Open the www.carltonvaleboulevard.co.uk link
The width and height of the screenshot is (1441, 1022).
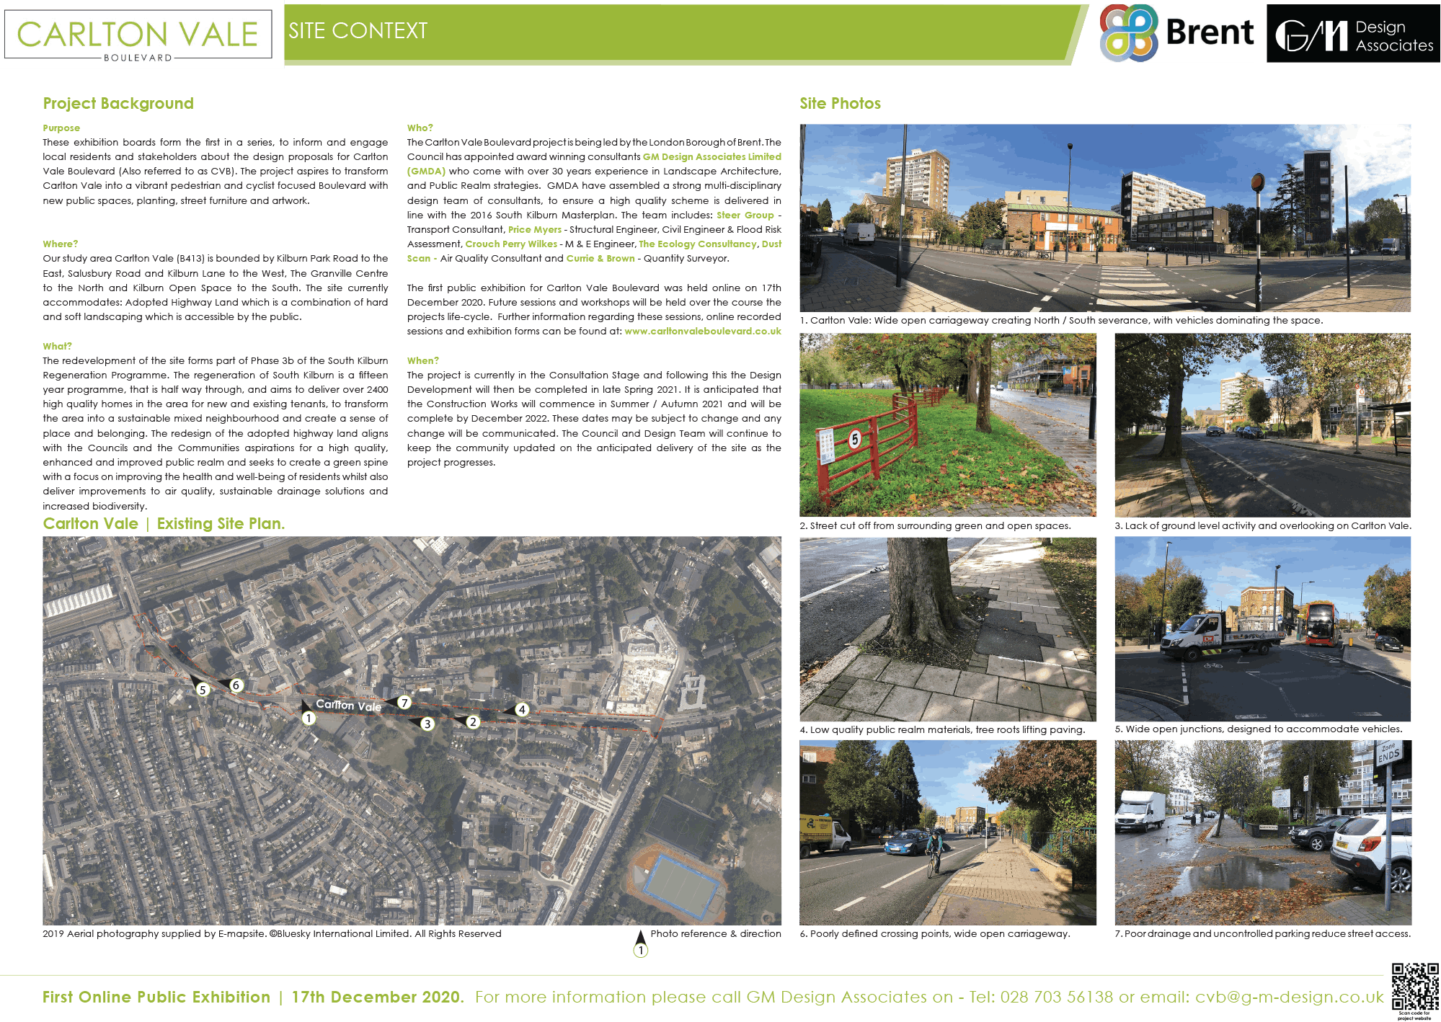tap(702, 332)
